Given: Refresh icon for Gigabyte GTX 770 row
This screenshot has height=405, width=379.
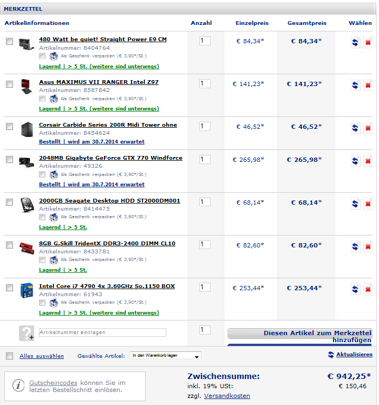Looking at the screenshot, I should (355, 161).
